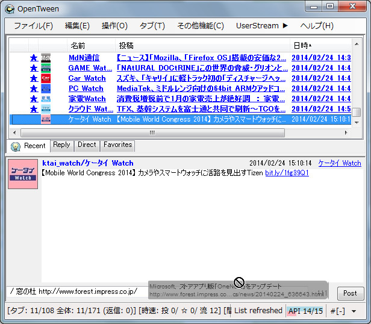The width and height of the screenshot is (371, 324).
Task: Click the star icon in the MdN通信 row
Action: tap(34, 58)
